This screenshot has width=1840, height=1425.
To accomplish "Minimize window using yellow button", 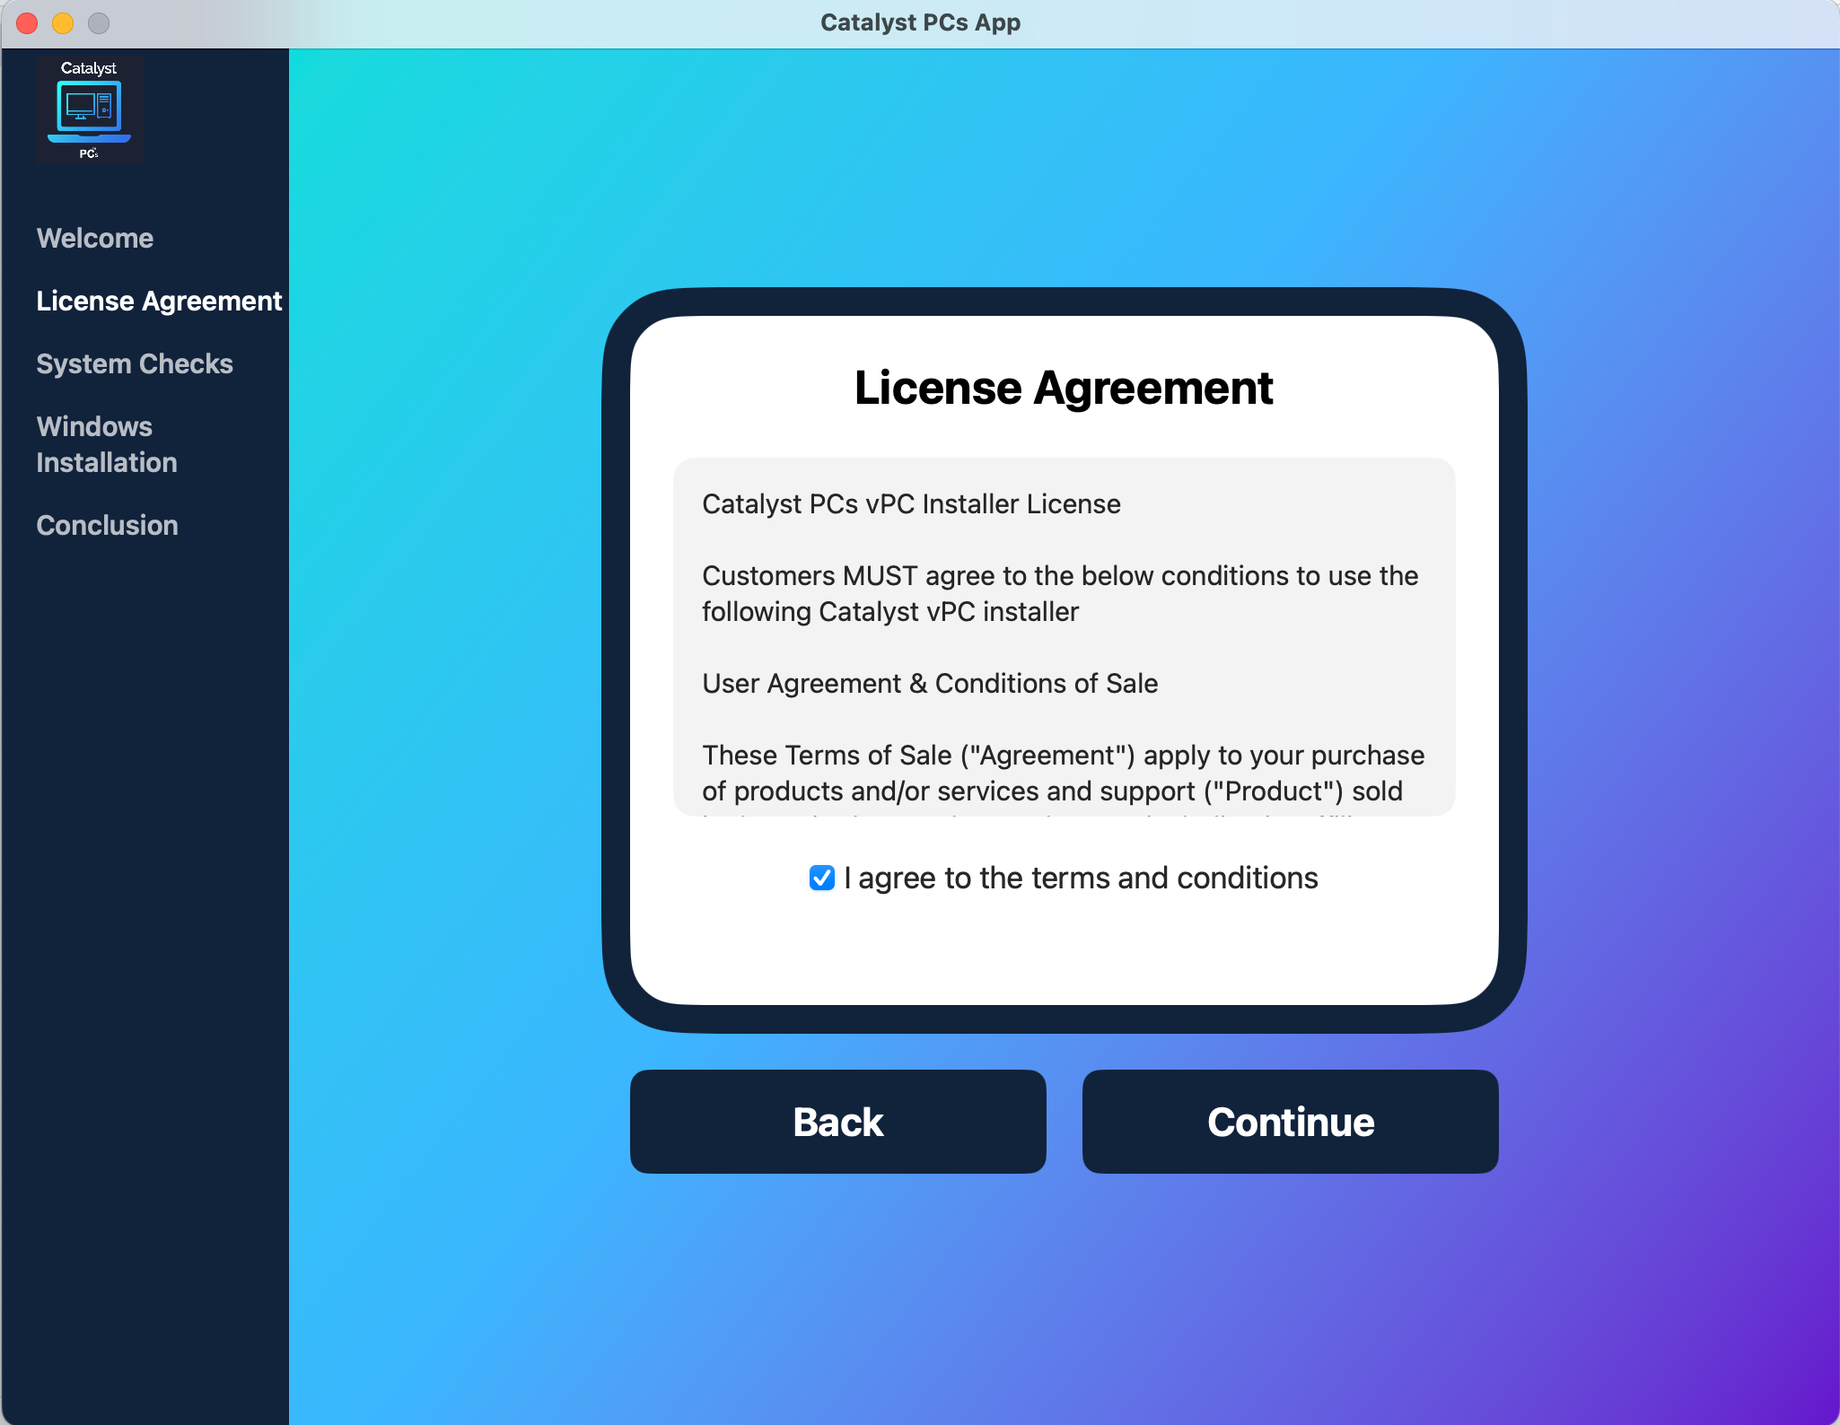I will pyautogui.click(x=63, y=22).
